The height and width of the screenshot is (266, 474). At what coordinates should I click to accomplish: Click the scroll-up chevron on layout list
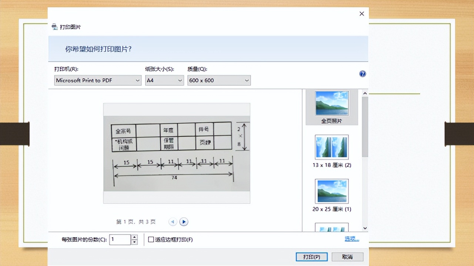click(365, 93)
